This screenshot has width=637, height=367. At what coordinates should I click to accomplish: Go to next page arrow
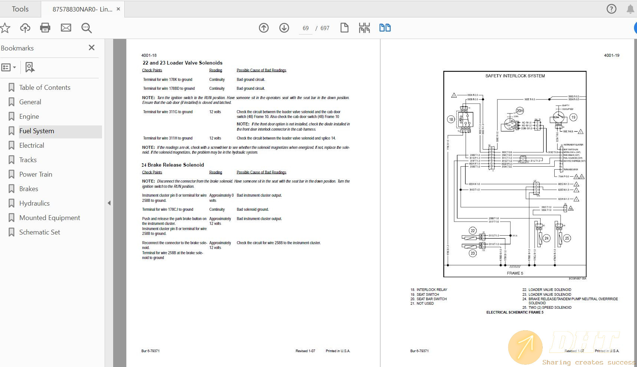tap(284, 28)
